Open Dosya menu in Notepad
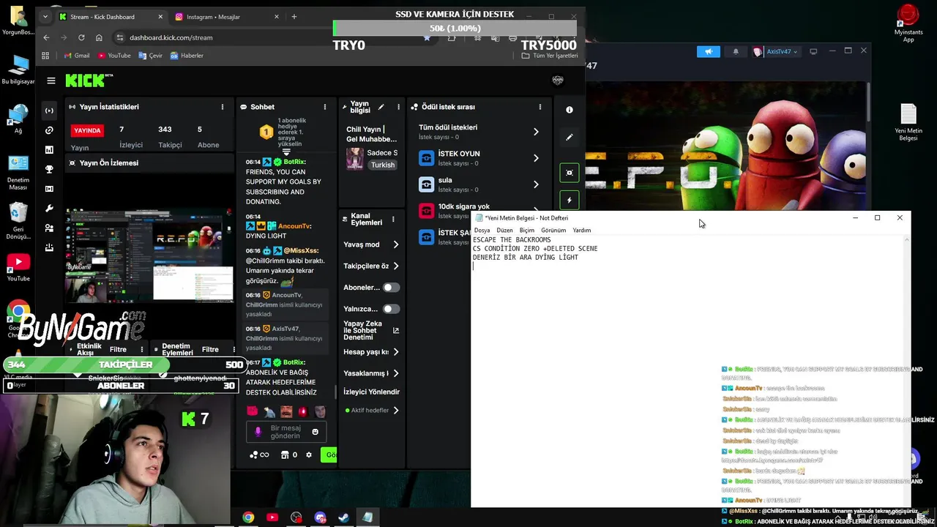The image size is (937, 527). coord(482,230)
